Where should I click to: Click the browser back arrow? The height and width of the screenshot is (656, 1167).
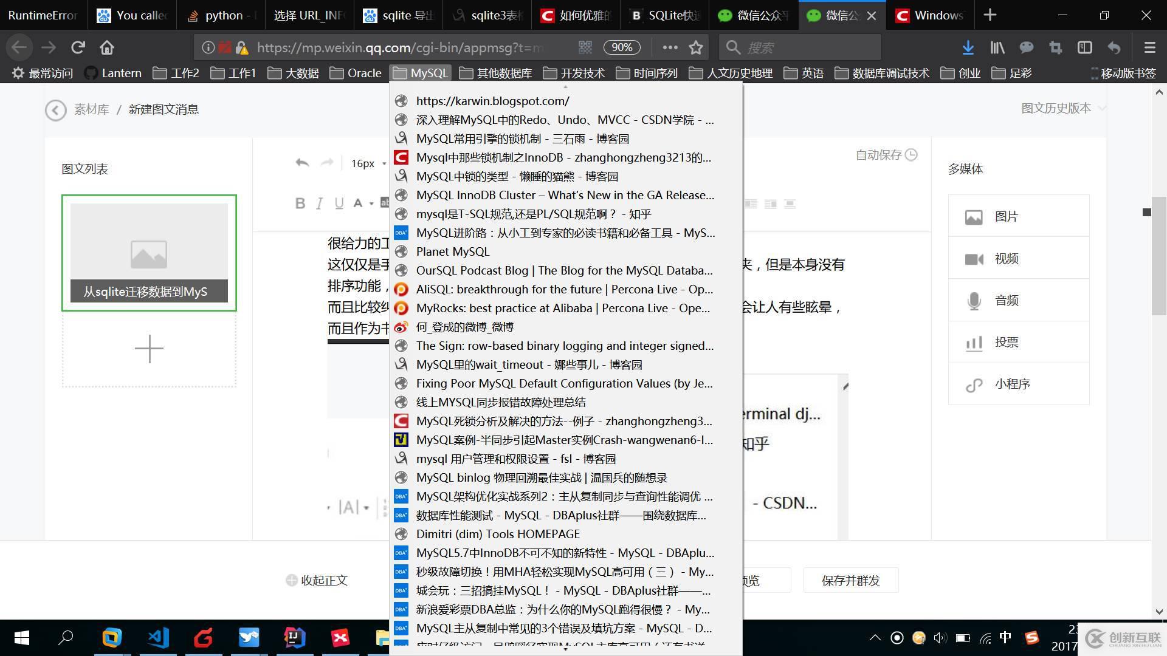19,47
